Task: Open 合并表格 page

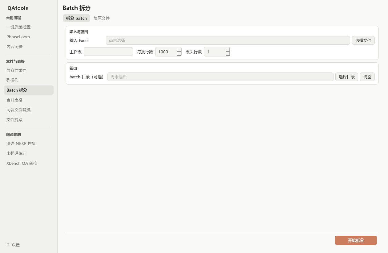Action: point(29,100)
